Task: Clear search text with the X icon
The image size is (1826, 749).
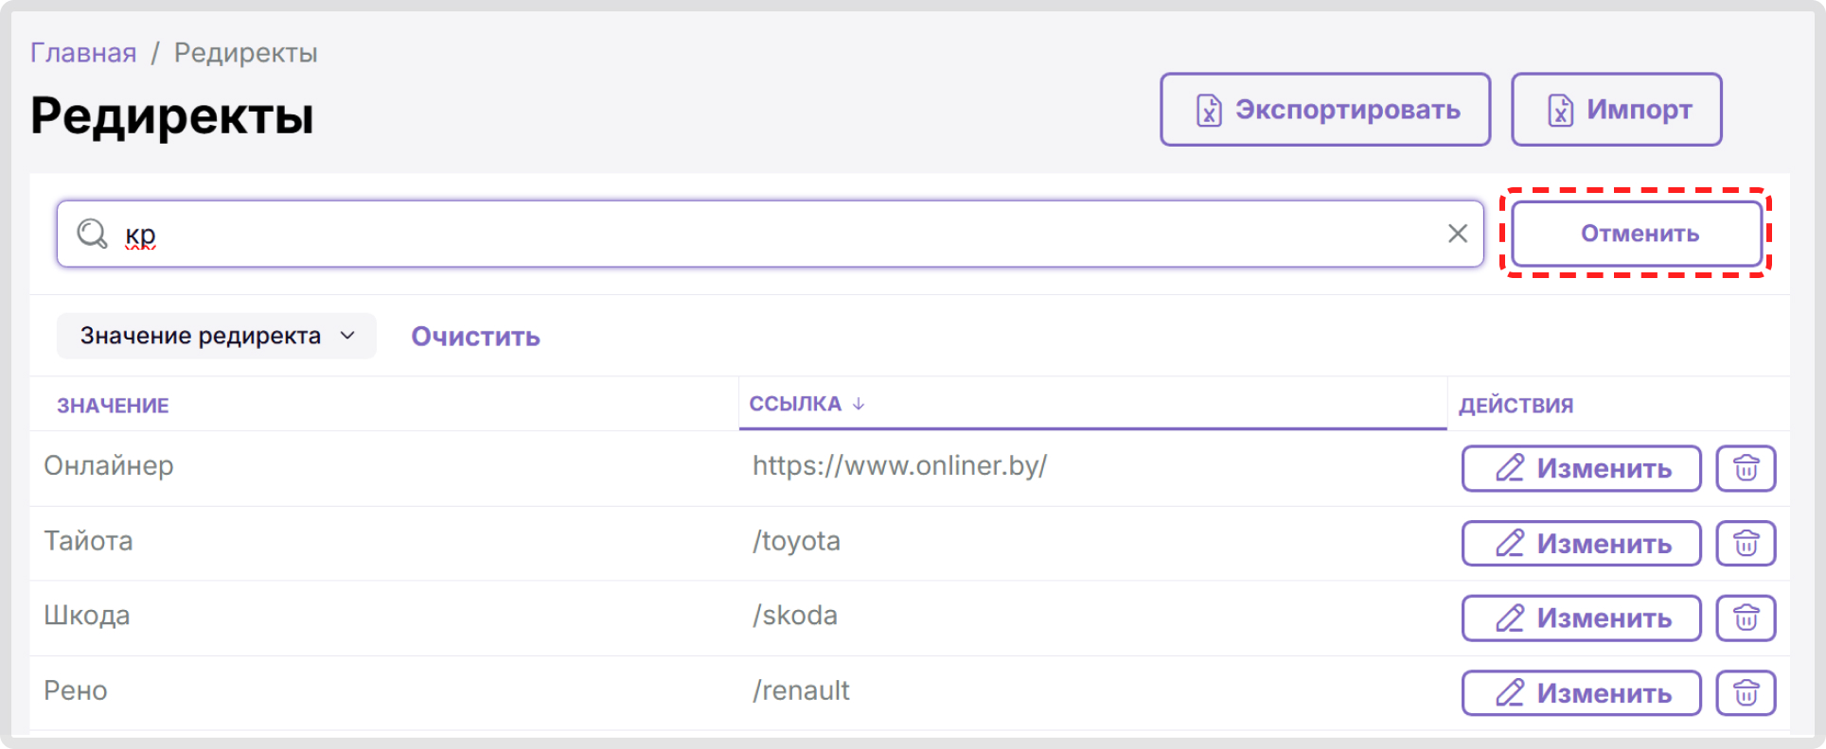Action: [1458, 234]
